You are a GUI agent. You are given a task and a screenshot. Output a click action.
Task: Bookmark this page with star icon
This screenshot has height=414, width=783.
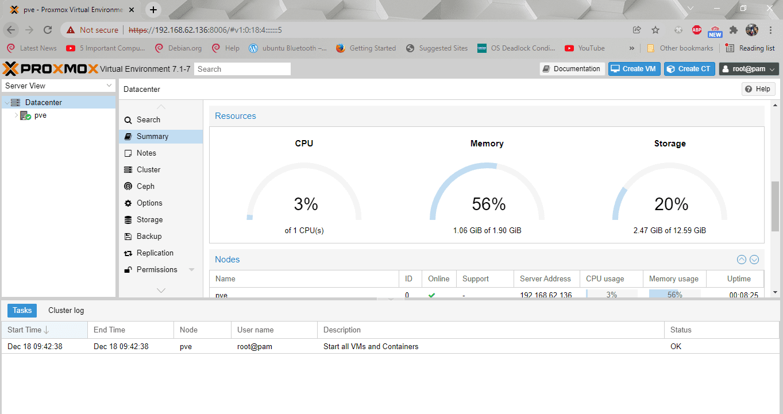click(x=655, y=30)
